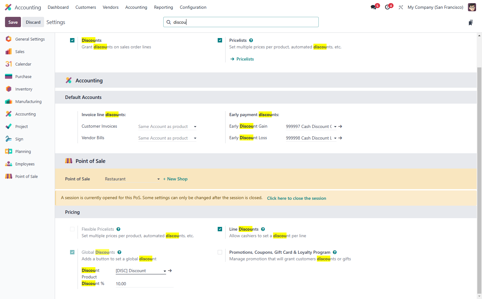The image size is (482, 299).
Task: Click the Line Discounts help icon
Action: click(x=263, y=229)
